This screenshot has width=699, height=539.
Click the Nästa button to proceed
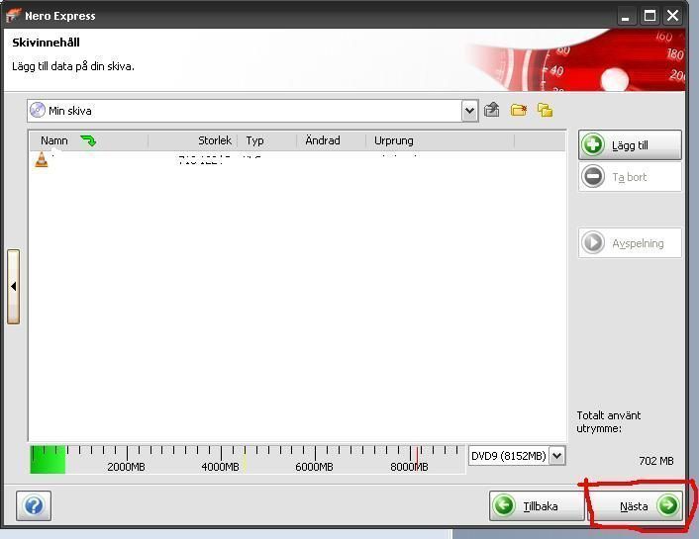[638, 505]
